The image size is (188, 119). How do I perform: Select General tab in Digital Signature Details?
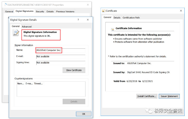(16, 26)
